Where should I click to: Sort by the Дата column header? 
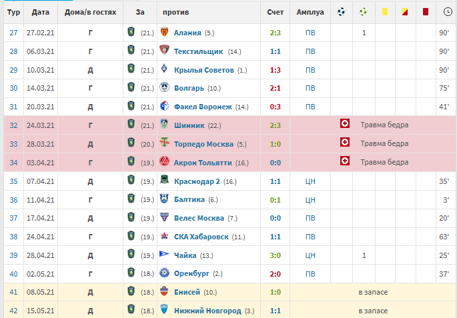[39, 12]
